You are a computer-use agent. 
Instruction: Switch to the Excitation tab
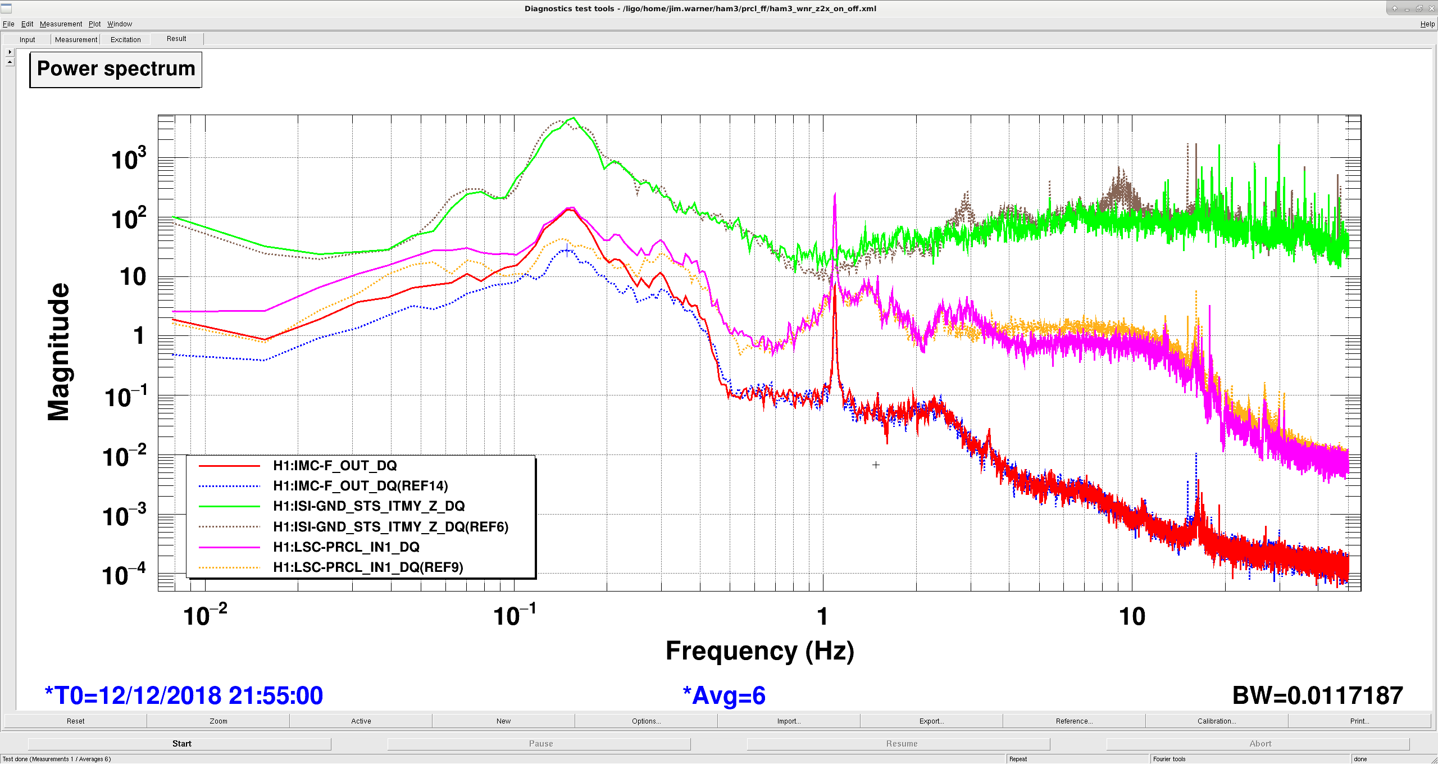[x=125, y=39]
